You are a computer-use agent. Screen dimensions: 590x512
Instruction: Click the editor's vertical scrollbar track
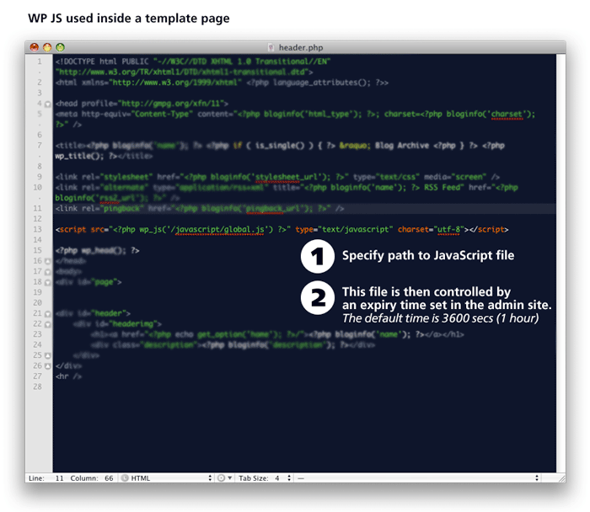click(560, 263)
